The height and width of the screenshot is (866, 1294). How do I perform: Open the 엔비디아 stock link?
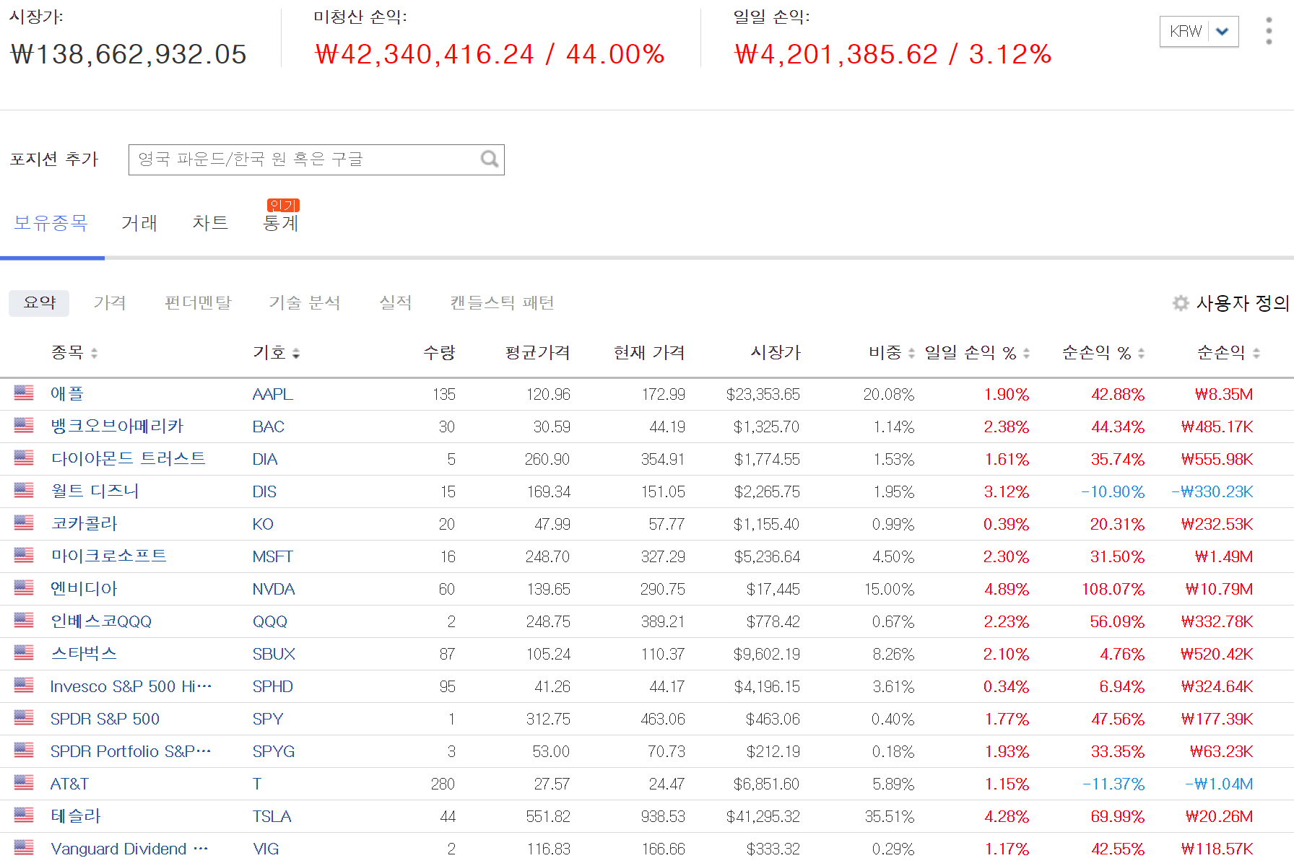tap(84, 588)
